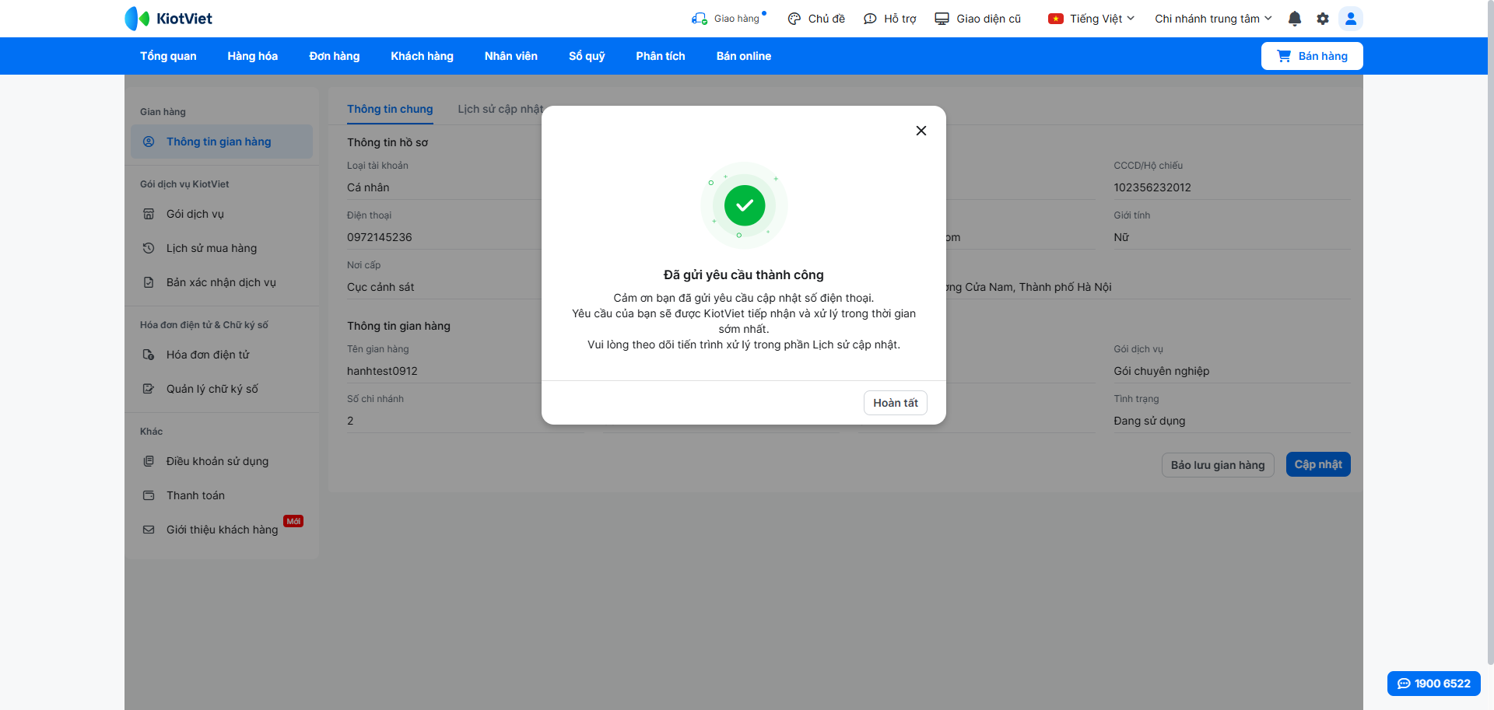Viewport: 1494px width, 710px height.
Task: Click the Đang sử dụng status value
Action: [1149, 421]
